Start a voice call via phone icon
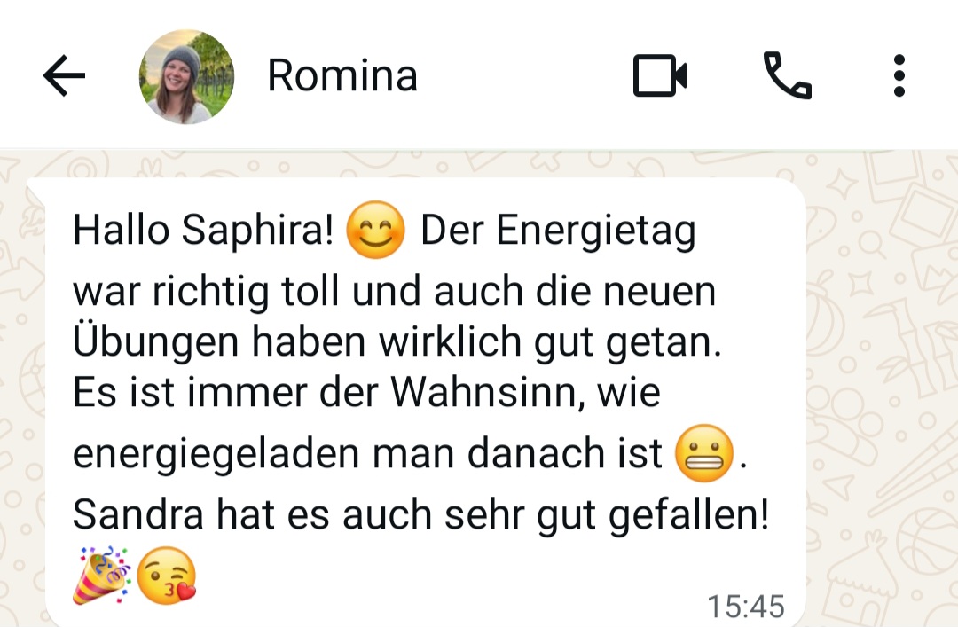Viewport: 958px width, 627px height. click(x=788, y=75)
